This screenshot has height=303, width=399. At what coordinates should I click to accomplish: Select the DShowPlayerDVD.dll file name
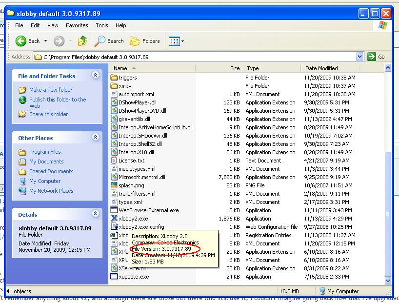tap(142, 111)
